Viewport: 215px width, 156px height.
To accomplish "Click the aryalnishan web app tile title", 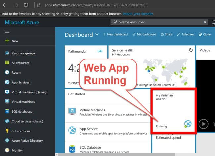I will (164, 95).
